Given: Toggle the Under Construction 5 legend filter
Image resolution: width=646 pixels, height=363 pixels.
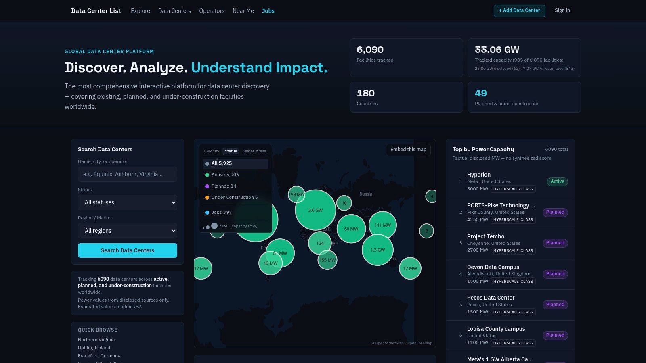Looking at the screenshot, I should 235,197.
